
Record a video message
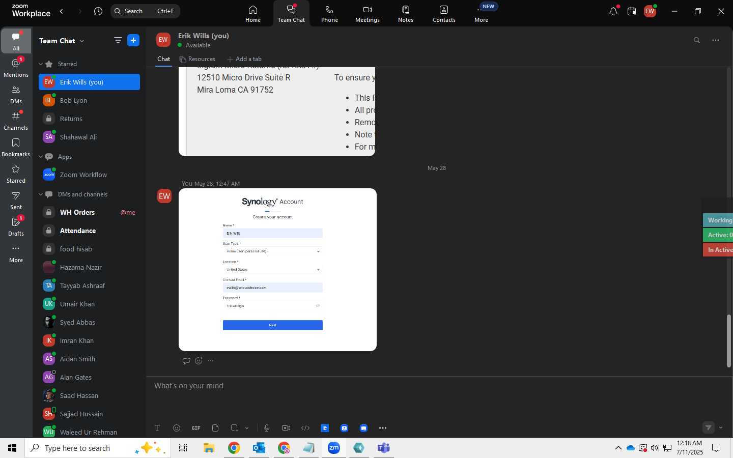click(286, 428)
